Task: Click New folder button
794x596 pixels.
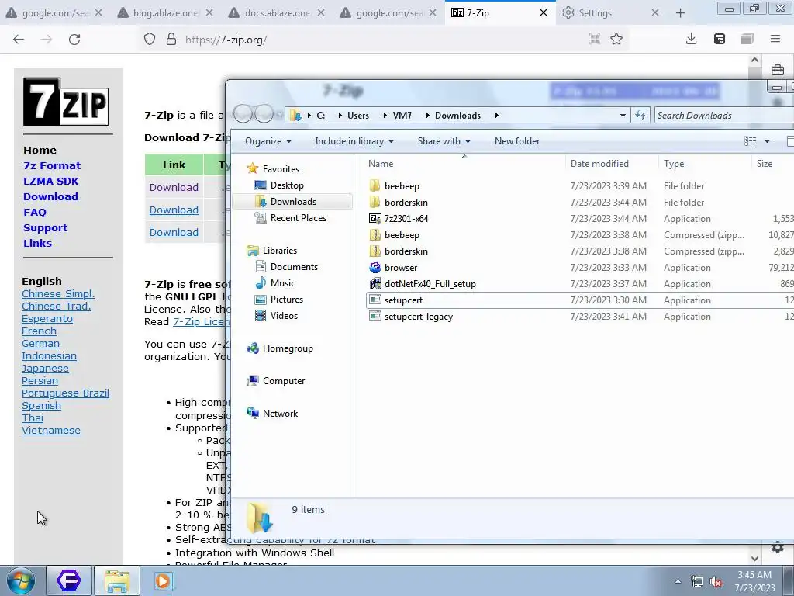Action: (x=517, y=141)
